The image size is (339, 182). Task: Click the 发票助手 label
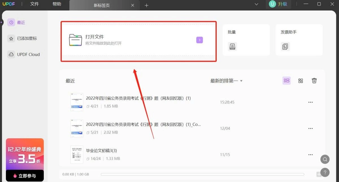tap(288, 32)
